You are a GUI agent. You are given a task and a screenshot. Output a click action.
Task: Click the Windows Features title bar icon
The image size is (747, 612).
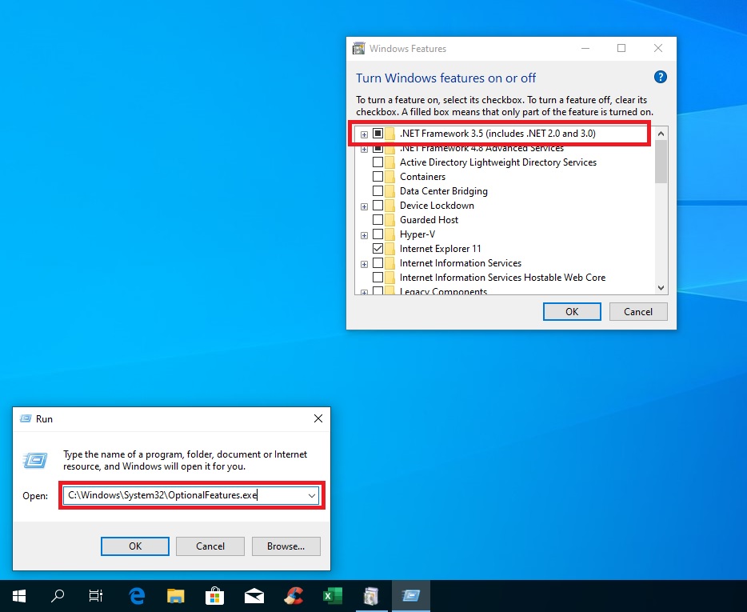coord(358,49)
